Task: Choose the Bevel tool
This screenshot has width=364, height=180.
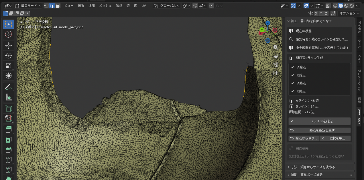Action: pyautogui.click(x=9, y=150)
